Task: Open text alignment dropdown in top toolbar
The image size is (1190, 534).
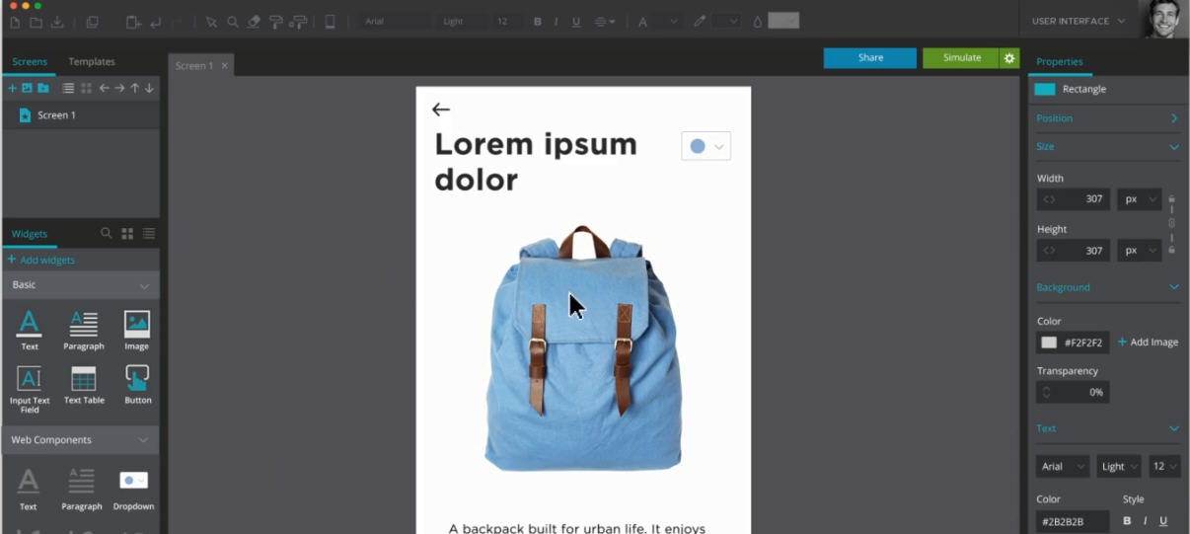Action: coord(605,22)
